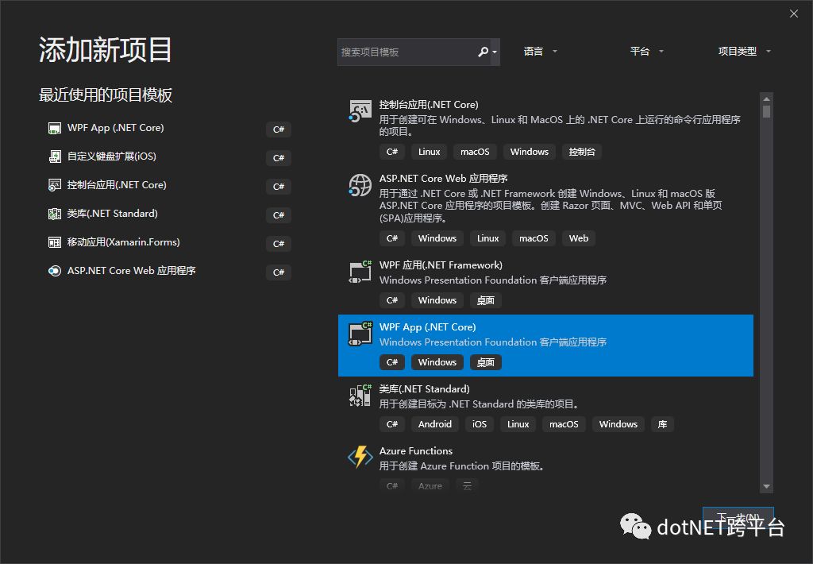Click the iOS tag under 类库
The height and width of the screenshot is (564, 813).
tap(480, 424)
